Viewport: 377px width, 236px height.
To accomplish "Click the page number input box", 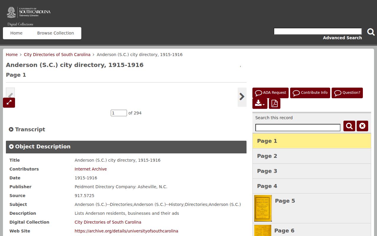I will tap(119, 113).
